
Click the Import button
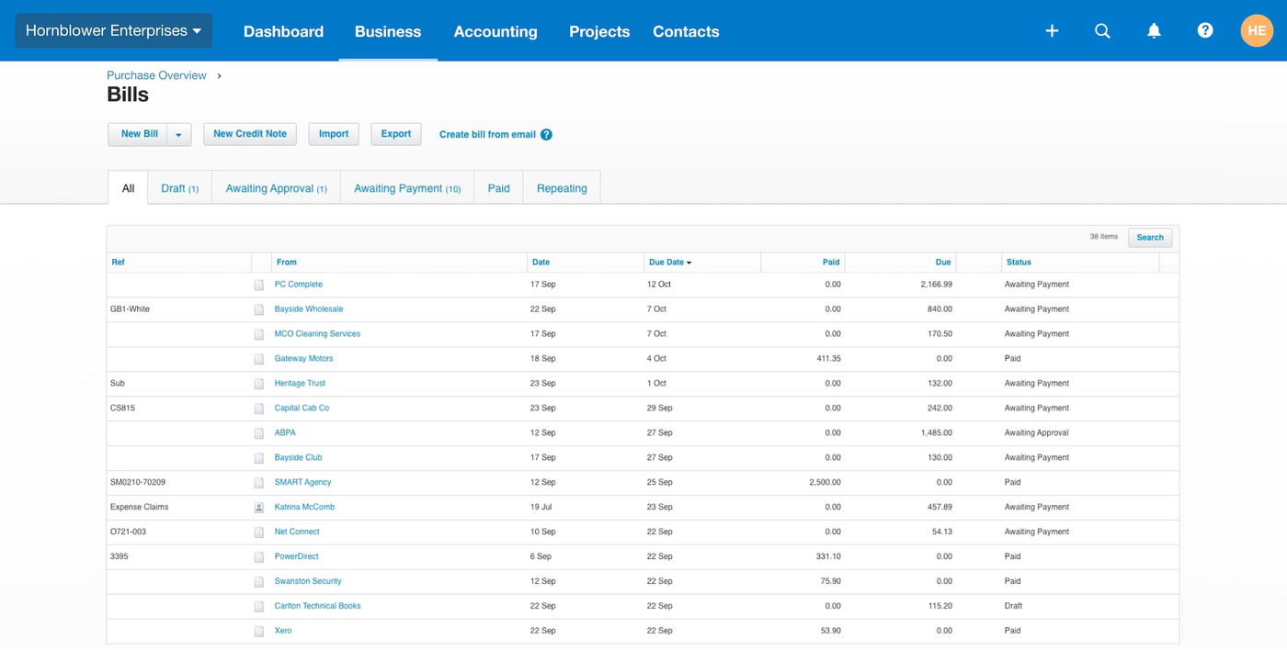pos(334,134)
